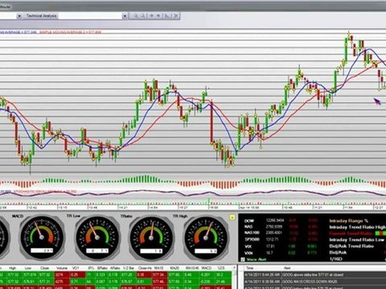Click the zoom in magnifier toolbar icon
386x289 pixels.
135,16
